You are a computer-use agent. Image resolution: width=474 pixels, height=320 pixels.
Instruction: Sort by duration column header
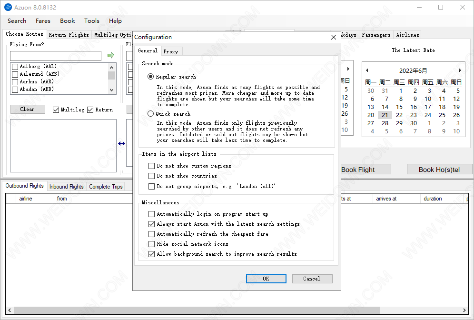tap(442, 199)
